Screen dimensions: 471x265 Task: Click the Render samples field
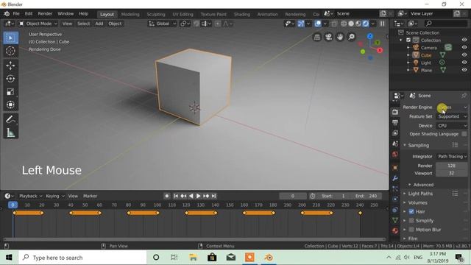pyautogui.click(x=451, y=166)
